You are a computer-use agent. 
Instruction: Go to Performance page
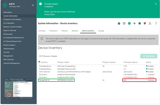point(8,34)
